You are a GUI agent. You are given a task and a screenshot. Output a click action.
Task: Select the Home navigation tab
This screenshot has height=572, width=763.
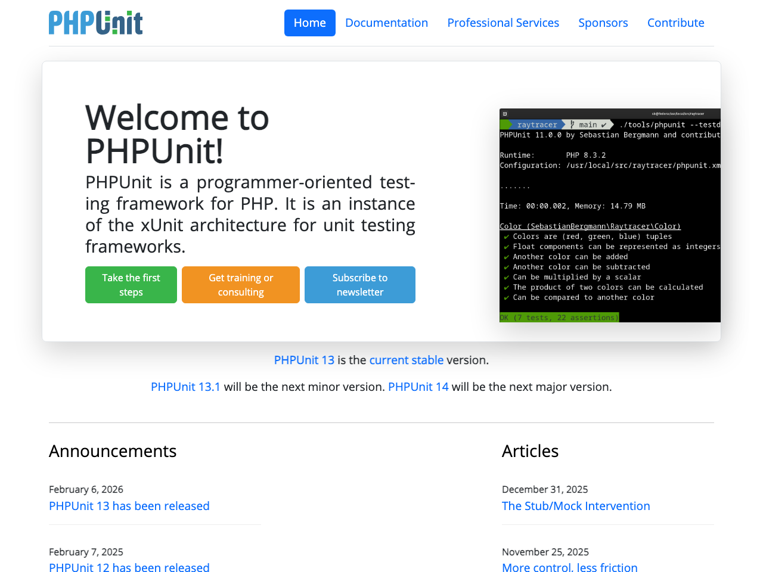tap(309, 23)
